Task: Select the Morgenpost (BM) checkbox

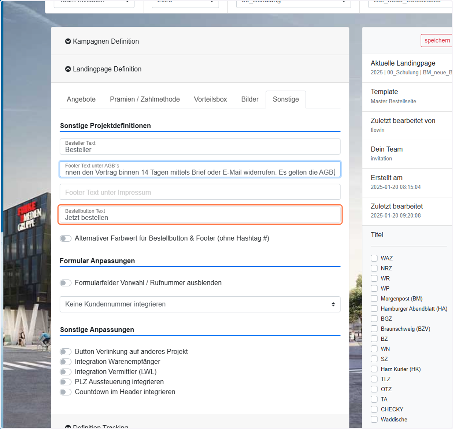Action: (x=374, y=299)
